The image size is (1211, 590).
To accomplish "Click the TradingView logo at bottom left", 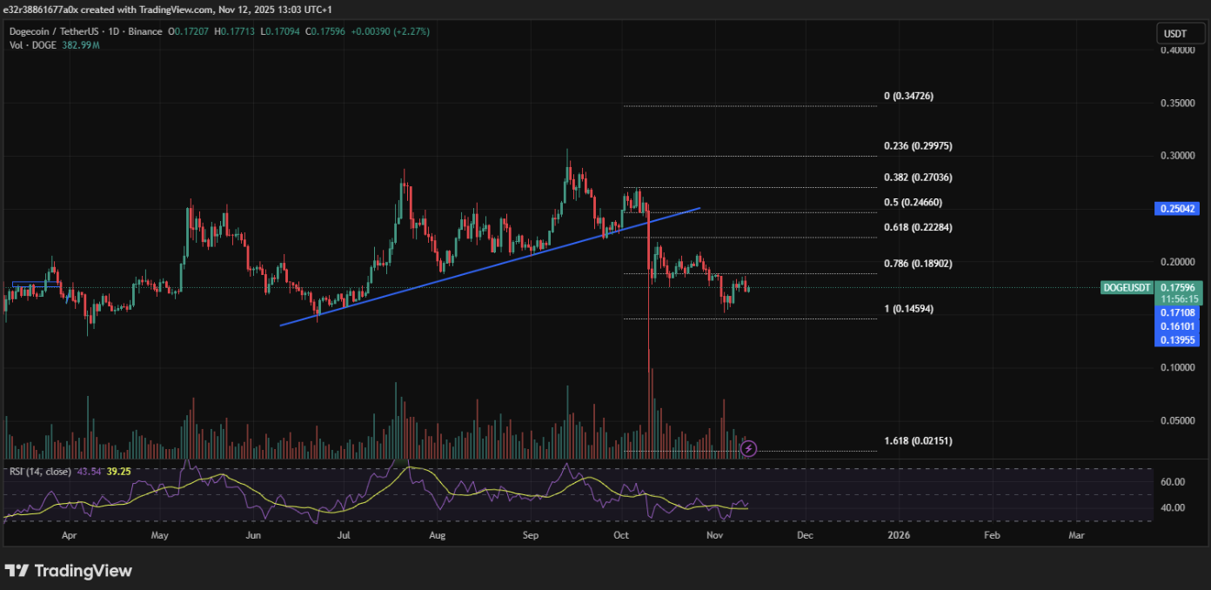I will coord(68,571).
